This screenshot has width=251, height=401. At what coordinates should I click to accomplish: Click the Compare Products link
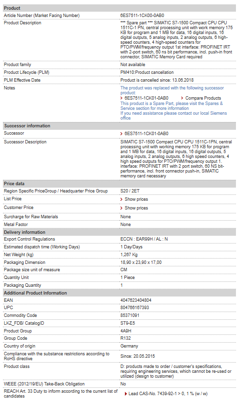click(x=203, y=98)
